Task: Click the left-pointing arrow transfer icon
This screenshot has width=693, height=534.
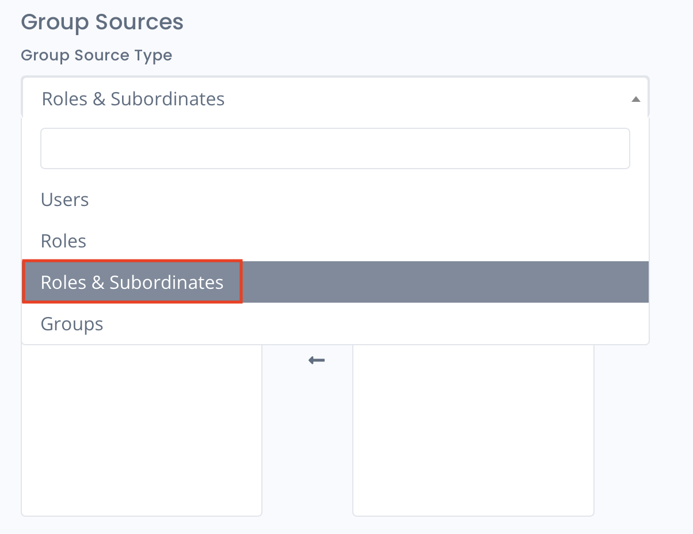Action: 317,360
